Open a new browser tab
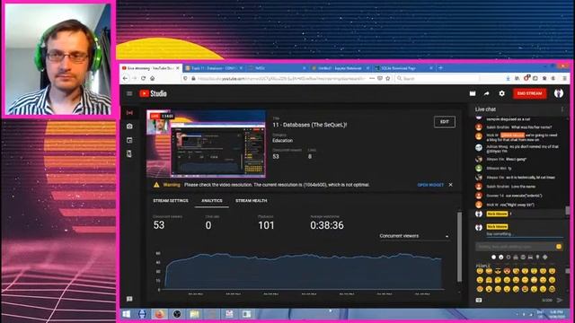Screen dimensions: 575x323 pos(440,68)
